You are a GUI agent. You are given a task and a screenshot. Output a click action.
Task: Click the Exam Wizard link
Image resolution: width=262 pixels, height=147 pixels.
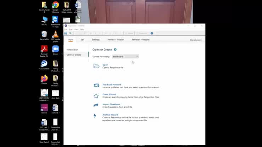point(109,94)
